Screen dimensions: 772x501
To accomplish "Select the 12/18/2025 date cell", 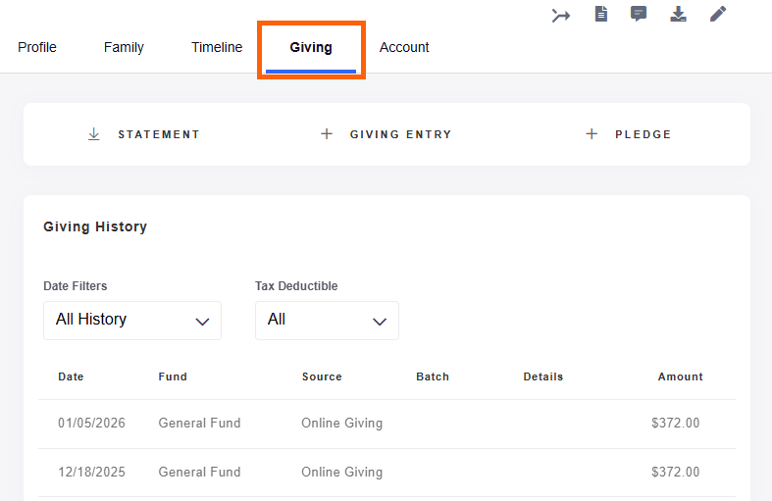I will 91,472.
